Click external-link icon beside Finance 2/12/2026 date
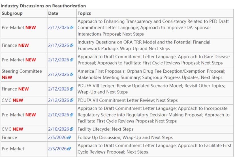Screen dimensions: 235x157 coord(72,89)
